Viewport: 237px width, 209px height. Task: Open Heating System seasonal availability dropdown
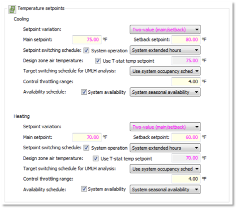point(165,190)
